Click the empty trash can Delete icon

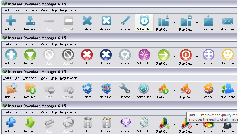(x=87, y=123)
